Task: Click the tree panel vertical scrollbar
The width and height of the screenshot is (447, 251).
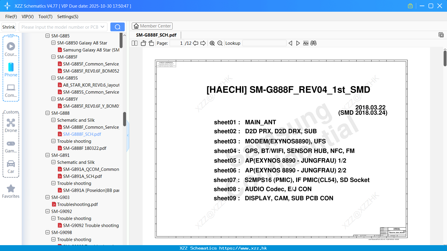Action: coord(124,119)
